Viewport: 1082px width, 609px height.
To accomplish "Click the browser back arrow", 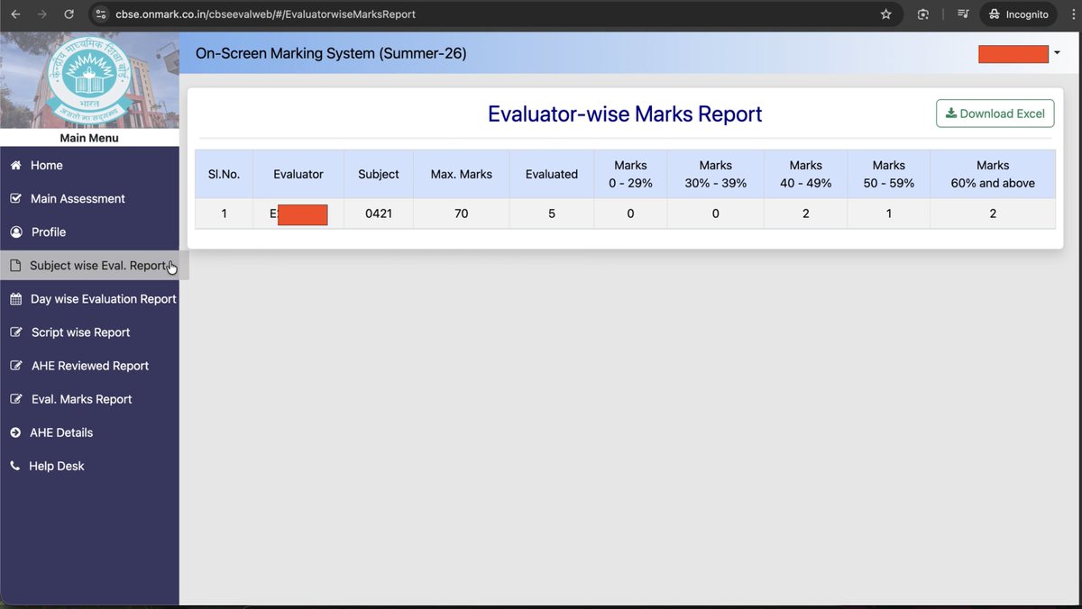I will [x=15, y=14].
